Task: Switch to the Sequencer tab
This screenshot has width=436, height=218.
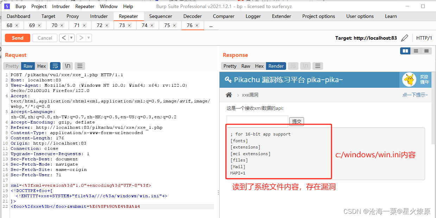Action: (x=160, y=16)
